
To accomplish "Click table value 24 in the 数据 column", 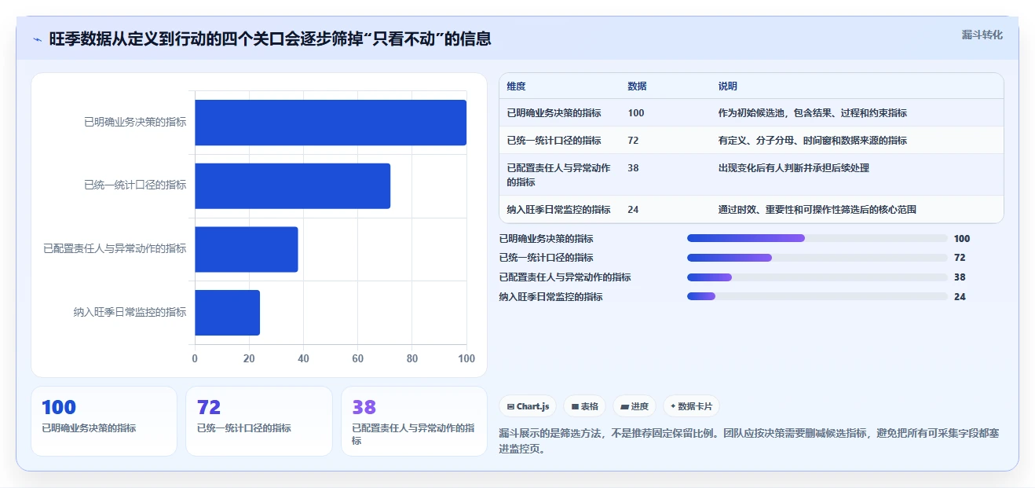I will (633, 210).
